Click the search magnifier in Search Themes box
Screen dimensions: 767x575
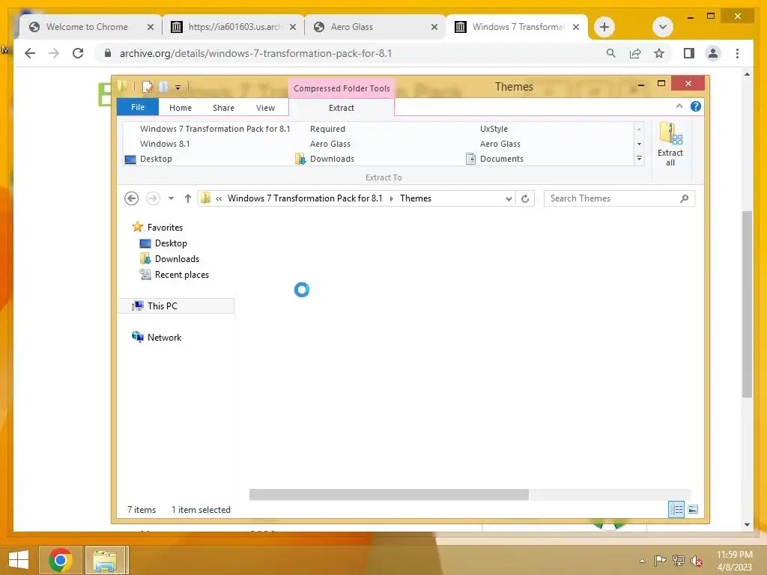pyautogui.click(x=685, y=198)
